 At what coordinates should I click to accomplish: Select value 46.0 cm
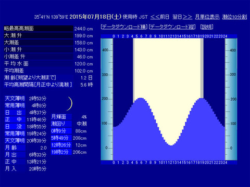coord(85,57)
